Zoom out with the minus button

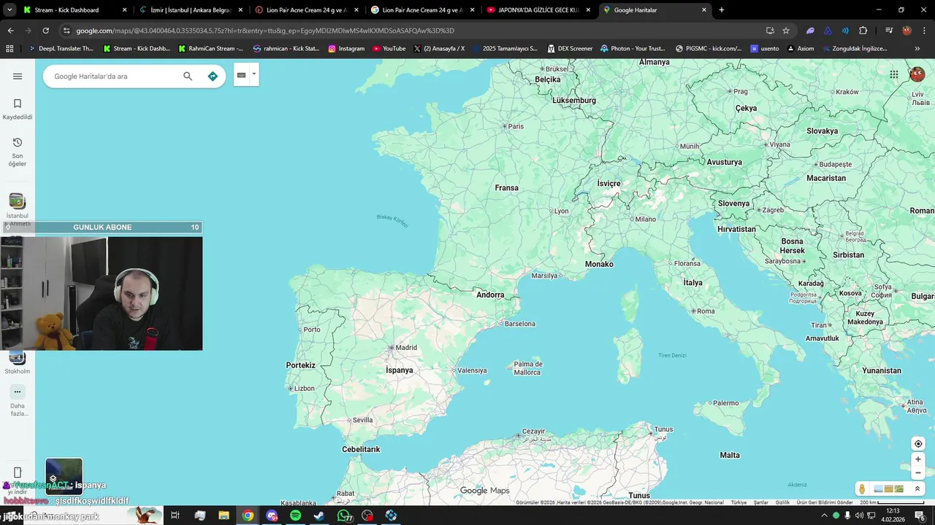[918, 472]
